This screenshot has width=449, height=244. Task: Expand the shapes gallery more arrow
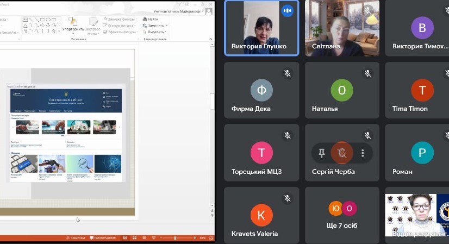click(x=59, y=32)
